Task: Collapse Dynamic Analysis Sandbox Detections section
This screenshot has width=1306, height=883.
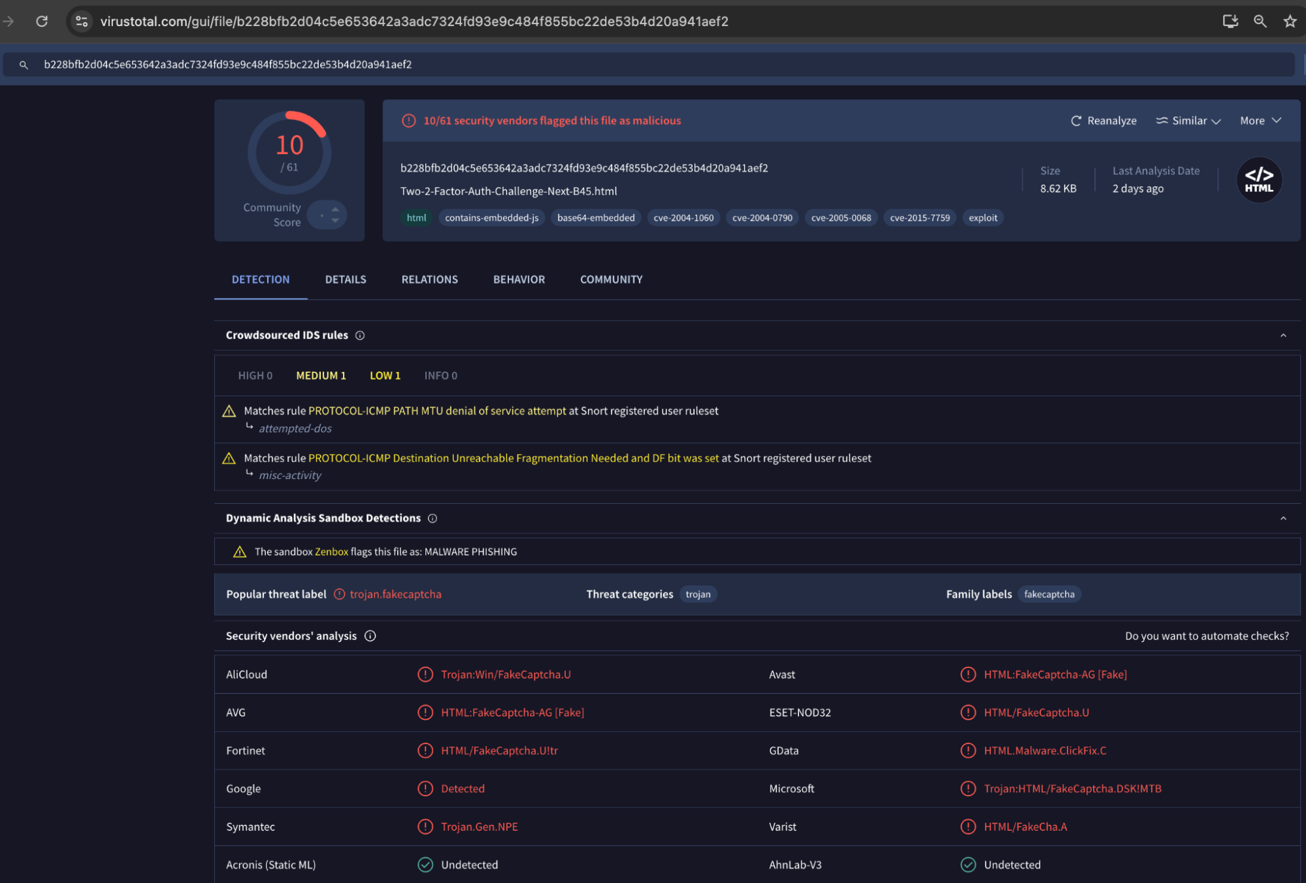Action: [x=1283, y=518]
